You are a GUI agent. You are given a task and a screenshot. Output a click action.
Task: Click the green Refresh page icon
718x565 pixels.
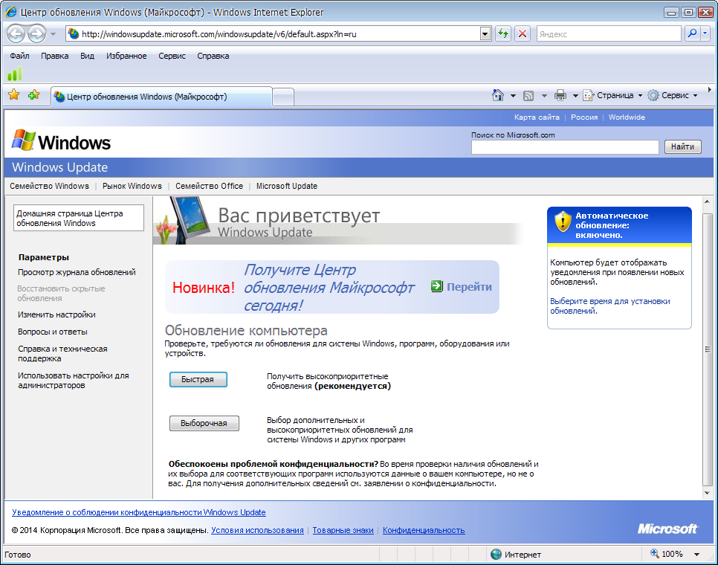[x=503, y=33]
